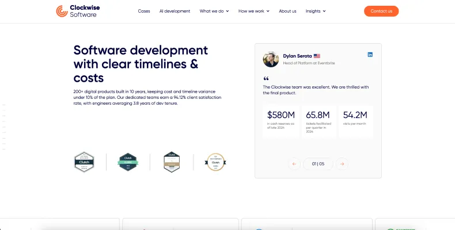Click the Software development with clear timelines heading
The height and width of the screenshot is (230, 455).
click(141, 64)
